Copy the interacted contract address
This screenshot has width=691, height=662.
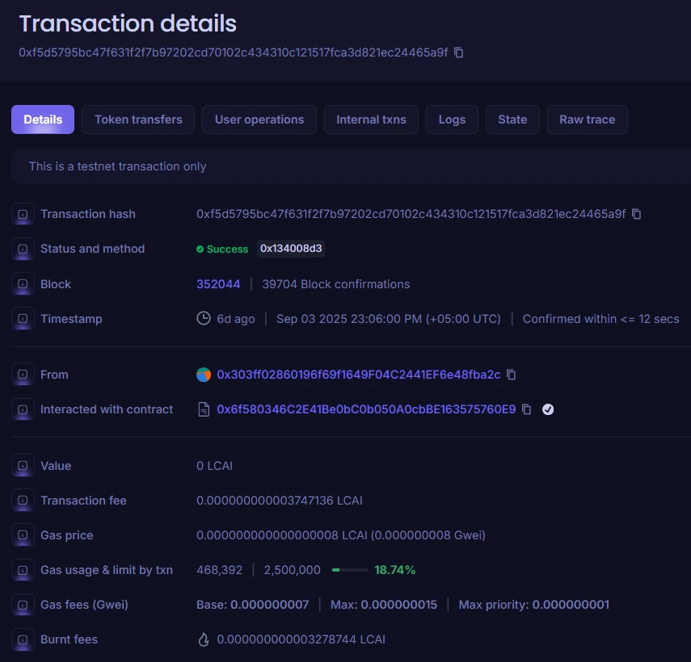[x=526, y=409]
